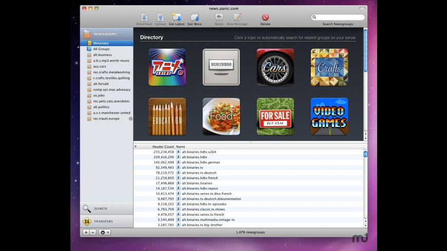Select All Groups in the sidebar
Viewport: 447px width, 251px height.
(102, 49)
